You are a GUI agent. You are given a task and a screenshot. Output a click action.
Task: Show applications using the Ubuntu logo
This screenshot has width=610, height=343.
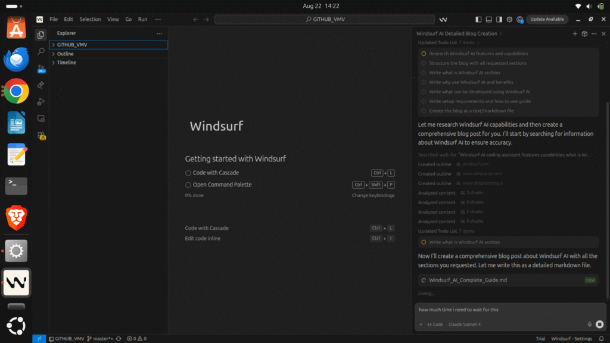pos(16,326)
